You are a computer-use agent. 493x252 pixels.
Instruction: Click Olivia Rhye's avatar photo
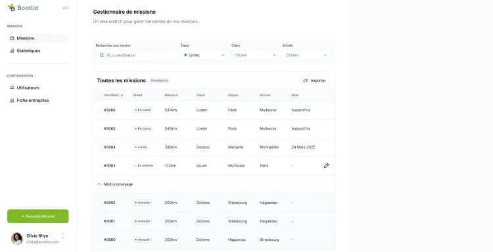tap(17, 238)
